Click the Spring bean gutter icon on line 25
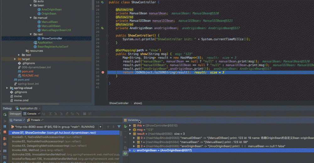Image resolution: width=314 pixels, height=163 pixels. tap(102, 28)
